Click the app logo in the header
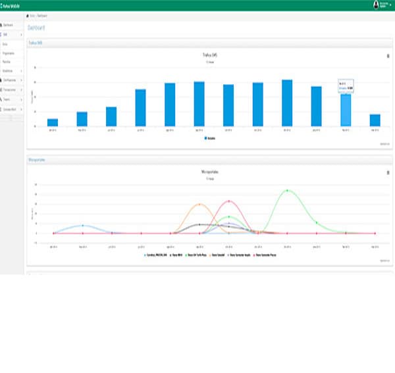The width and height of the screenshot is (395, 373). [2, 5]
